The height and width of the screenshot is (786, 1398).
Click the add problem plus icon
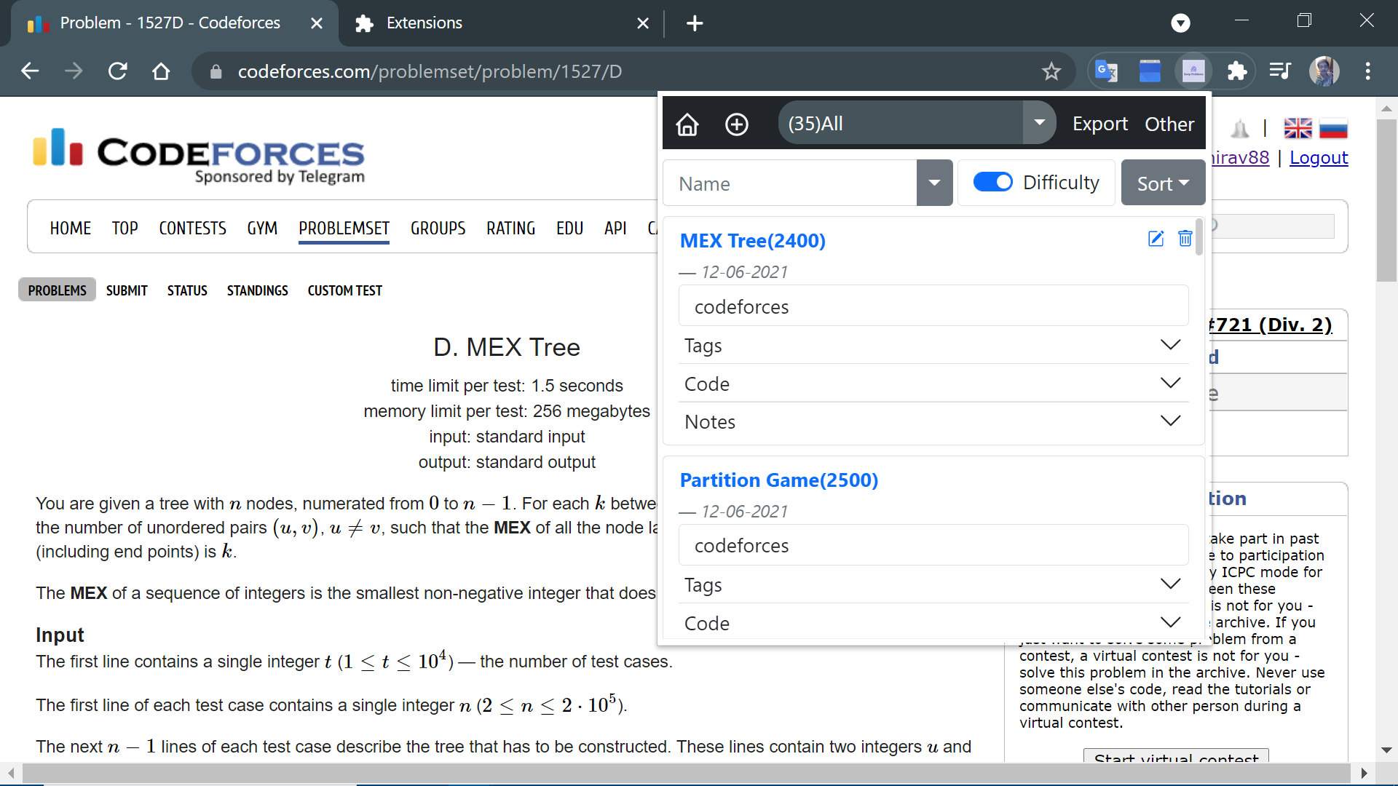[x=736, y=124]
